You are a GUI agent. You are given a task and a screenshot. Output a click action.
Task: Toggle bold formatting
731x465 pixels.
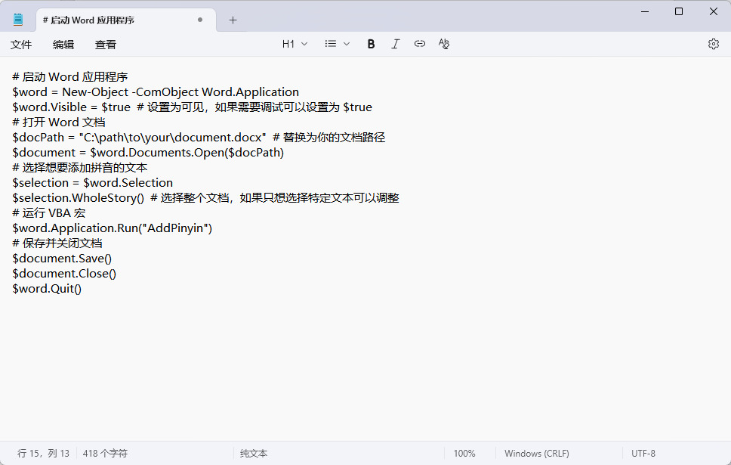[371, 44]
